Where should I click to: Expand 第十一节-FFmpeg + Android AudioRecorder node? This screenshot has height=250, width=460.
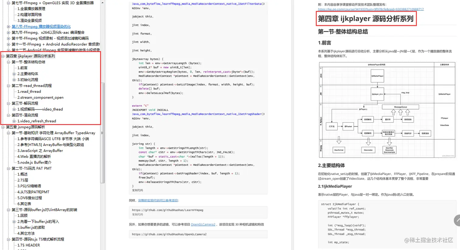(9, 44)
